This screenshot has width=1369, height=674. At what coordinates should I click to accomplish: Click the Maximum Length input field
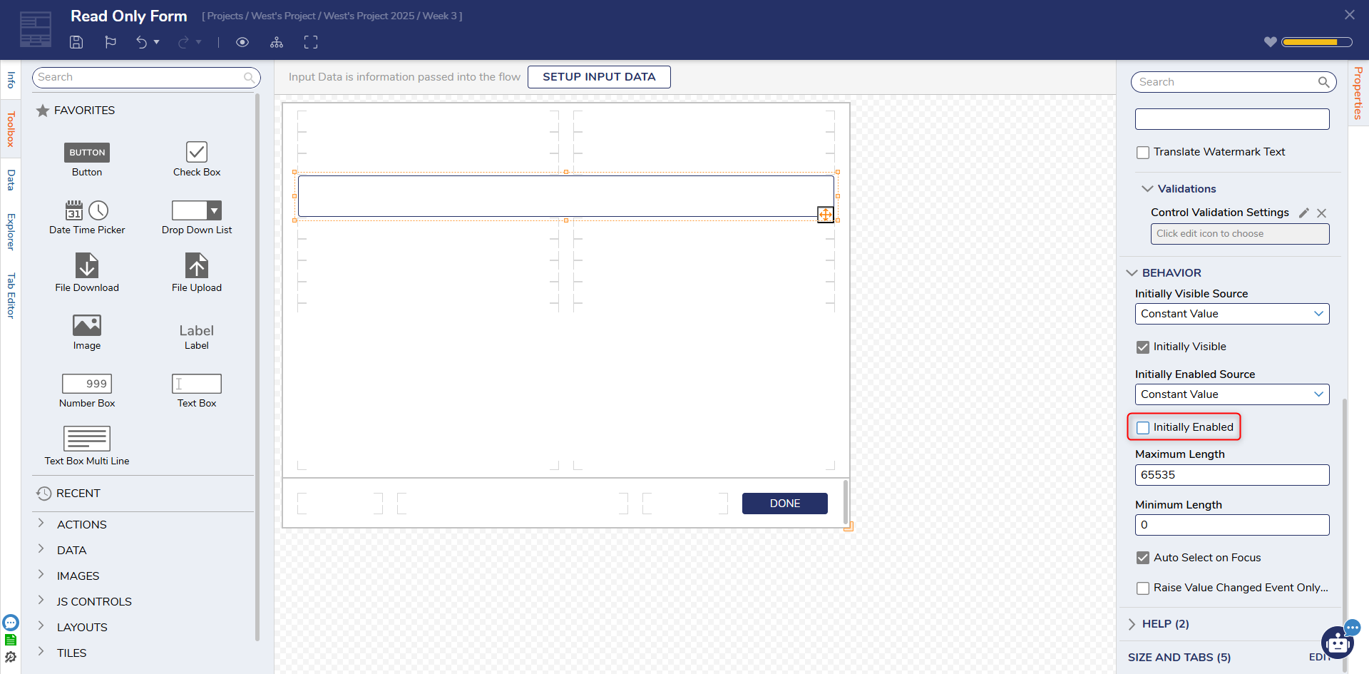pyautogui.click(x=1231, y=475)
